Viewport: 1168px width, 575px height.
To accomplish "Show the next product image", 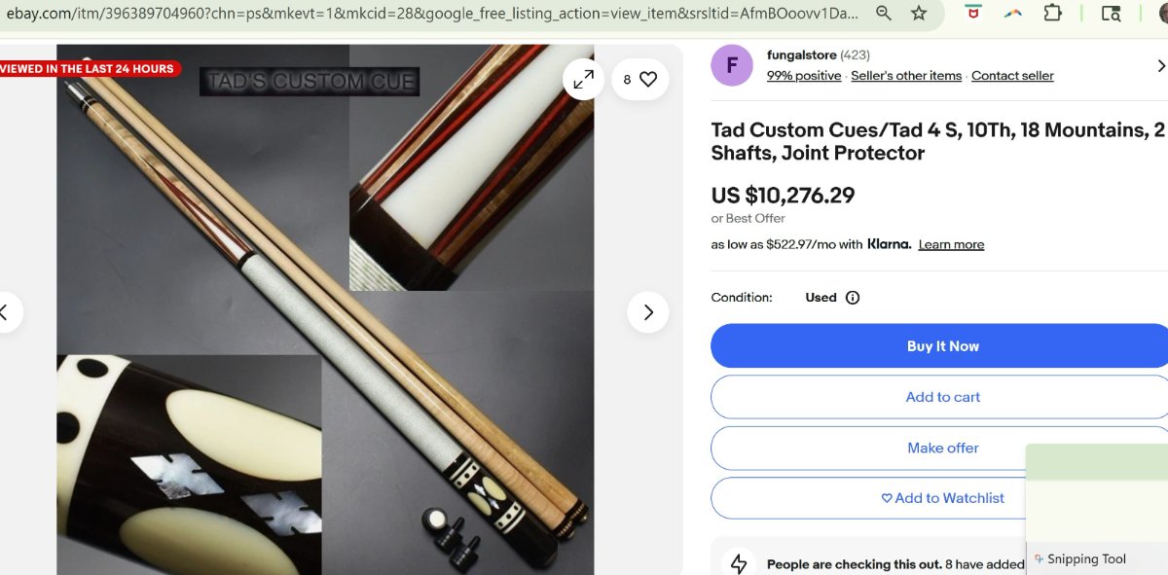I will [648, 312].
